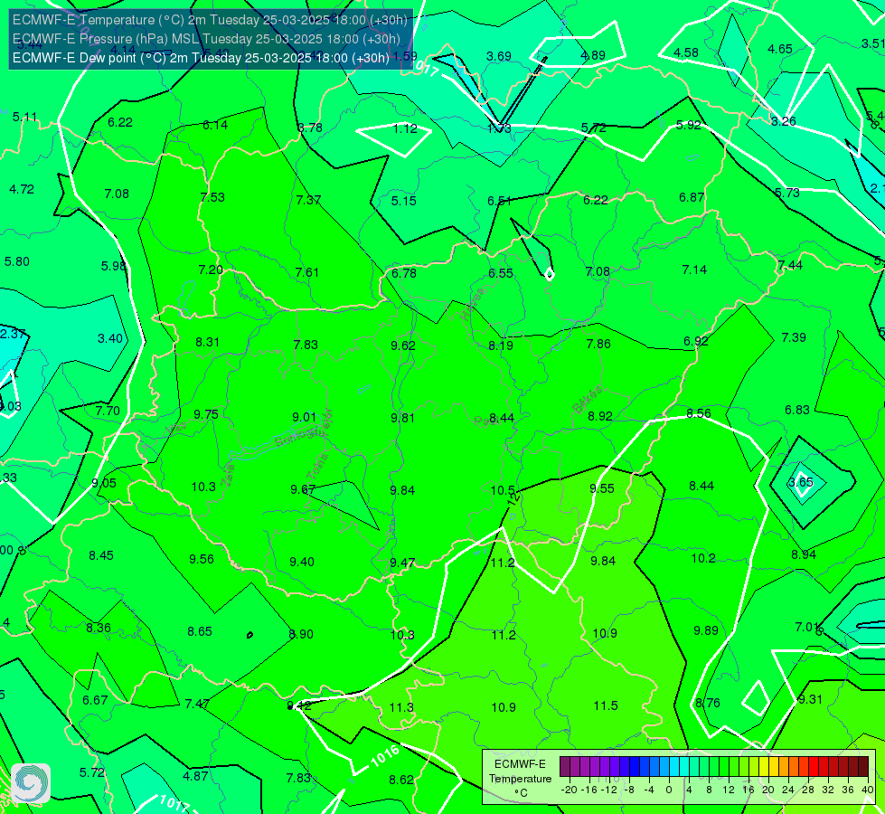Click the 1017 isobar label at the bottom
This screenshot has width=885, height=814.
click(173, 803)
